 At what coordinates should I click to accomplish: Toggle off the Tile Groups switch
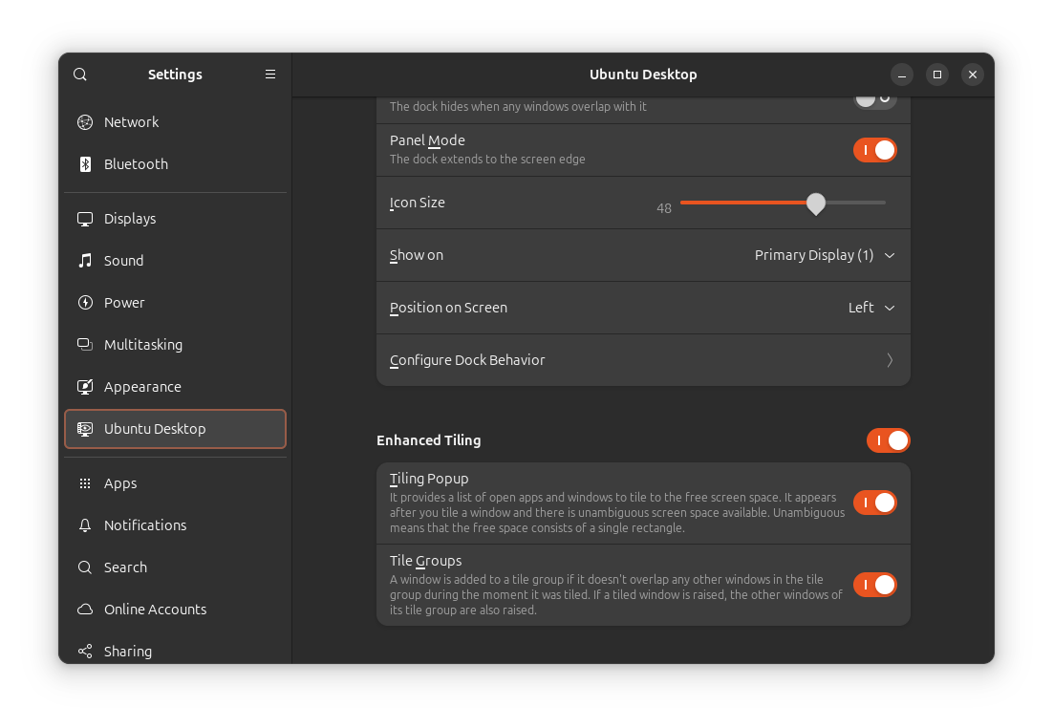click(874, 584)
